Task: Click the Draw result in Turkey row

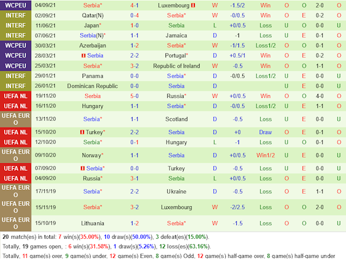Action: click(x=266, y=132)
